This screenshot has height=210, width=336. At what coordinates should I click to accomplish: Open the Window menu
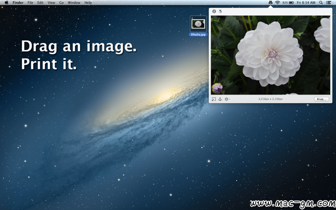(74, 3)
